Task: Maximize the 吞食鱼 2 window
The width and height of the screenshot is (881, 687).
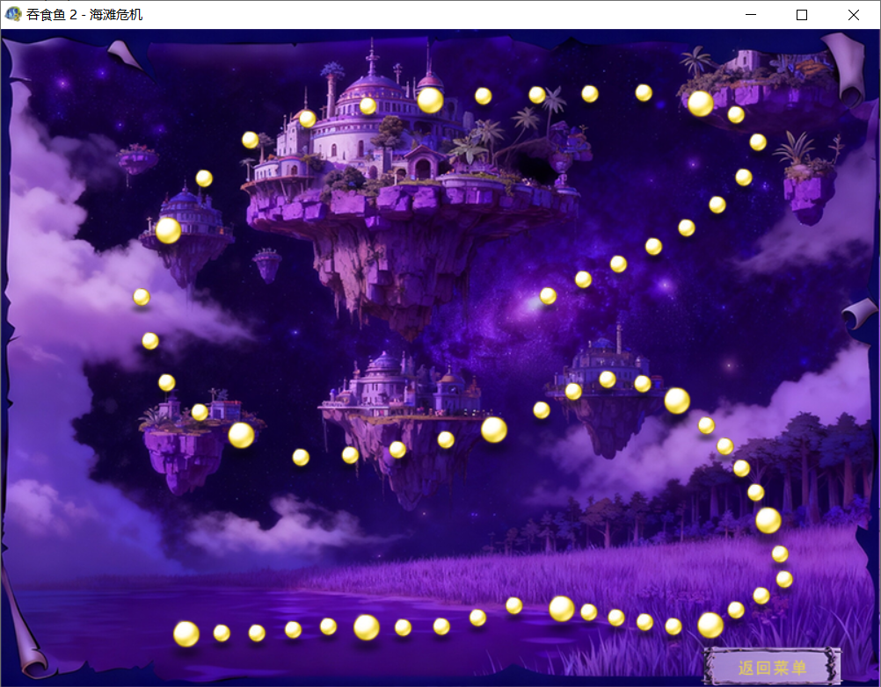Action: (802, 15)
